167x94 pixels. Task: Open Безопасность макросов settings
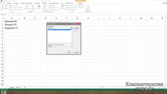16,10
